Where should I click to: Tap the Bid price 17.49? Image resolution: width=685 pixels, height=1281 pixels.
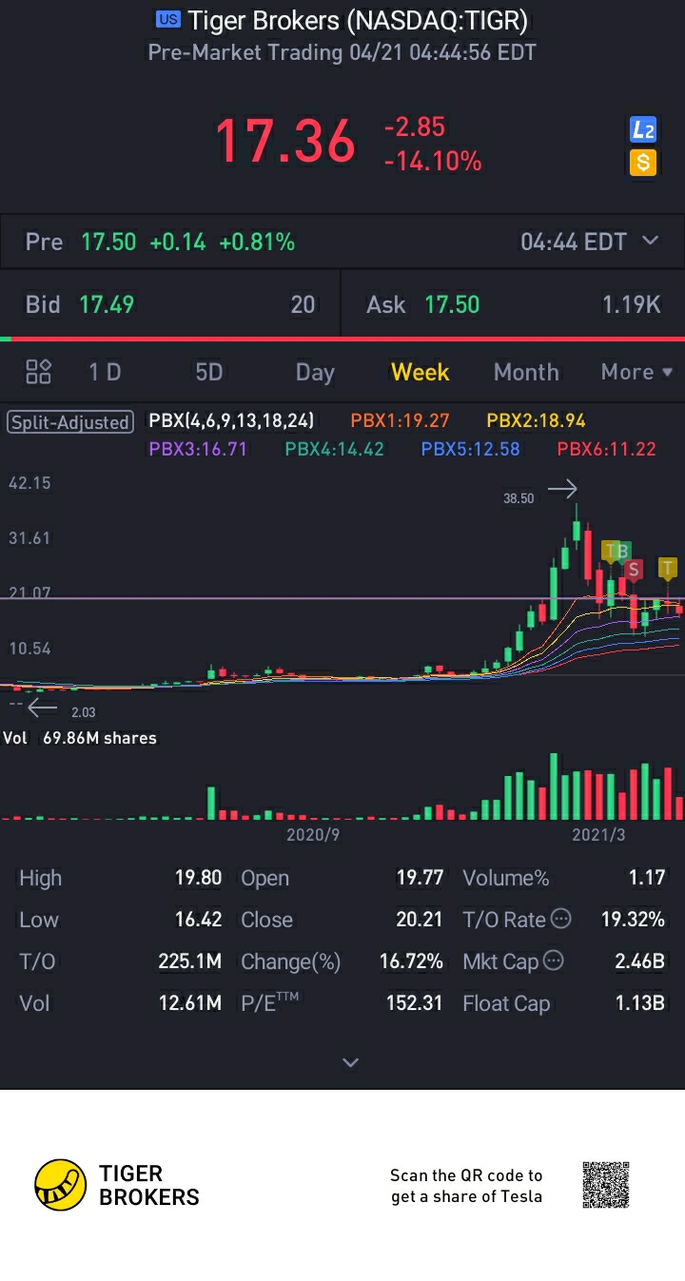click(x=107, y=304)
